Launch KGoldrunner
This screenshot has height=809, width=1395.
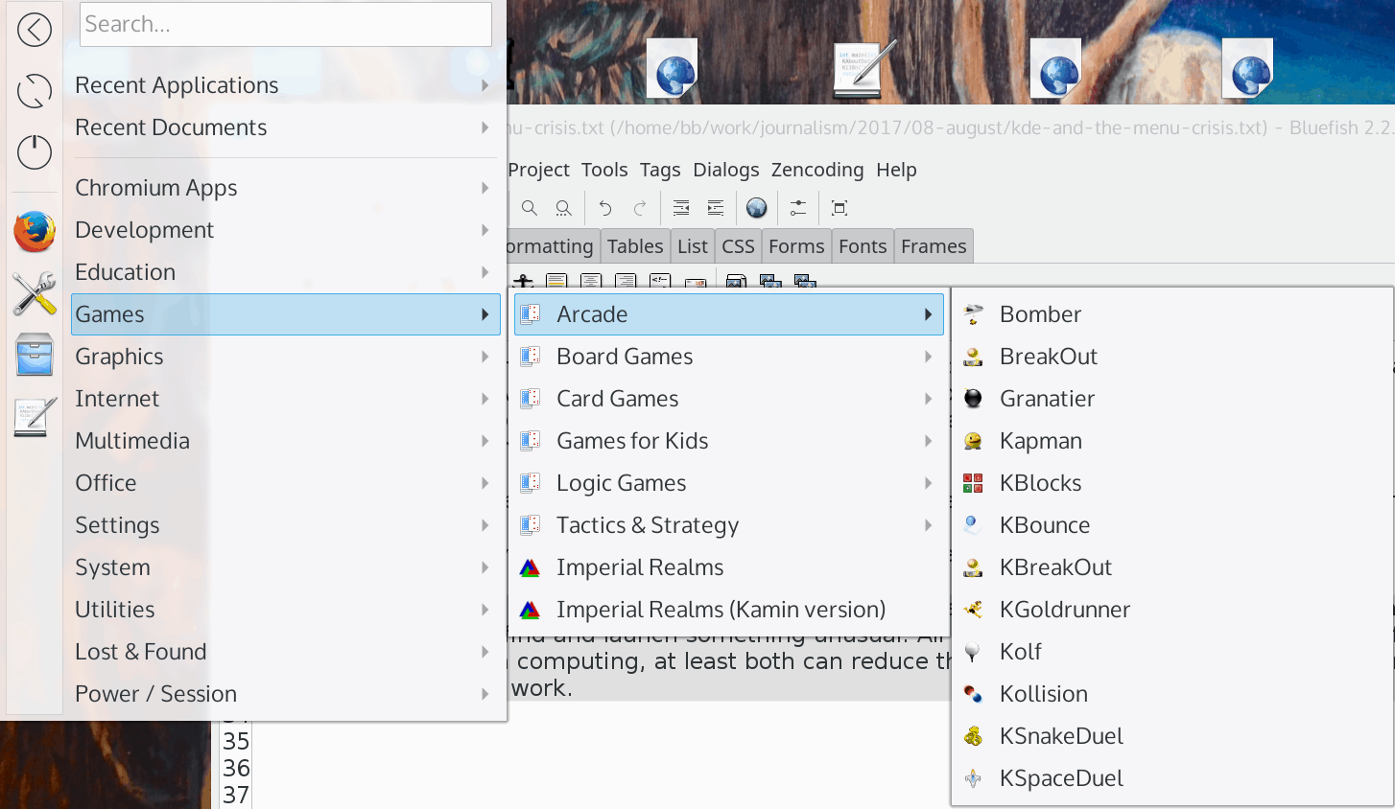click(x=1172, y=610)
